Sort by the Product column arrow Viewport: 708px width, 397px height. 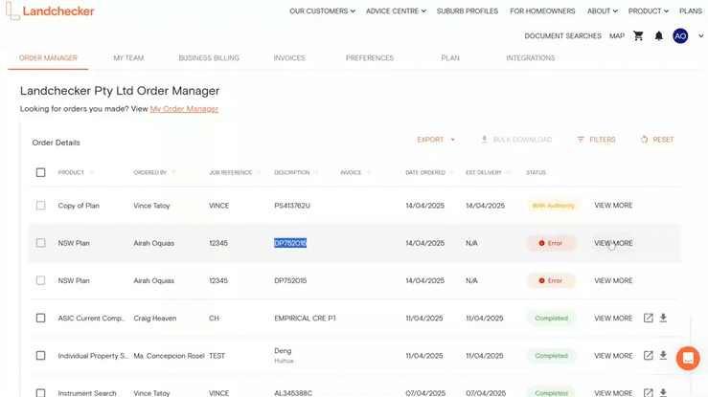91,172
